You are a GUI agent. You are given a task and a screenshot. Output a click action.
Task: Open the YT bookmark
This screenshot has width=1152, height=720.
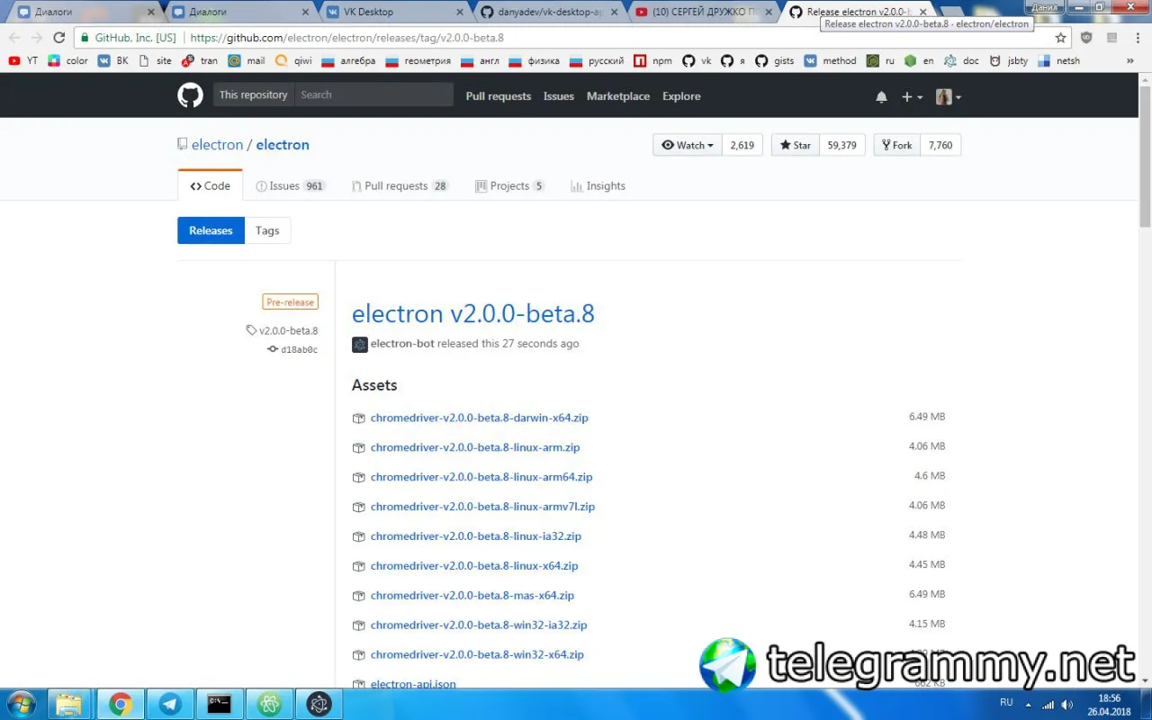click(23, 61)
